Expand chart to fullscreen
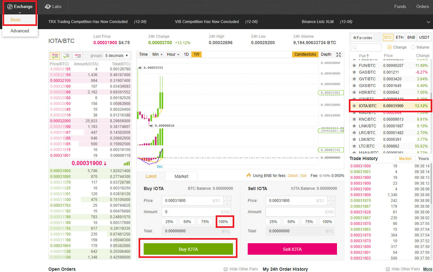The height and width of the screenshot is (272, 433). tap(339, 54)
